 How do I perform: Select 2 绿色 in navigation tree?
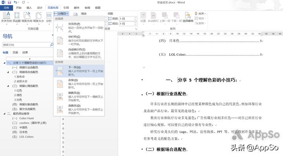[x=18, y=95]
